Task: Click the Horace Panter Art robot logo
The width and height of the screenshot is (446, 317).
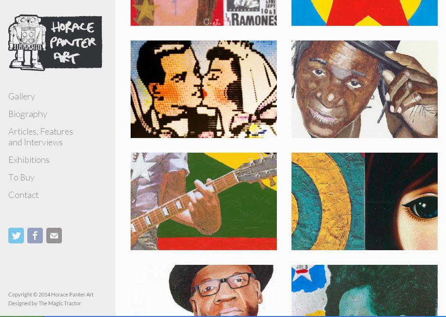Action: coord(55,42)
